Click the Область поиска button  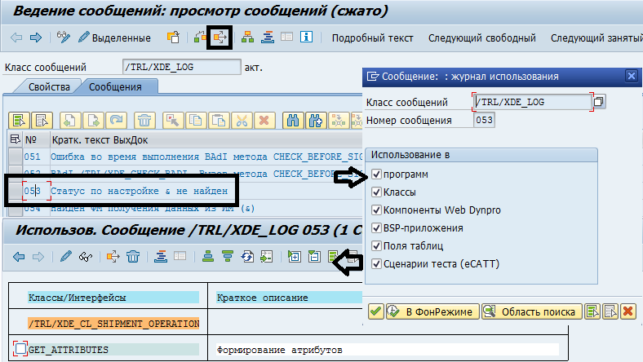pyautogui.click(x=530, y=311)
